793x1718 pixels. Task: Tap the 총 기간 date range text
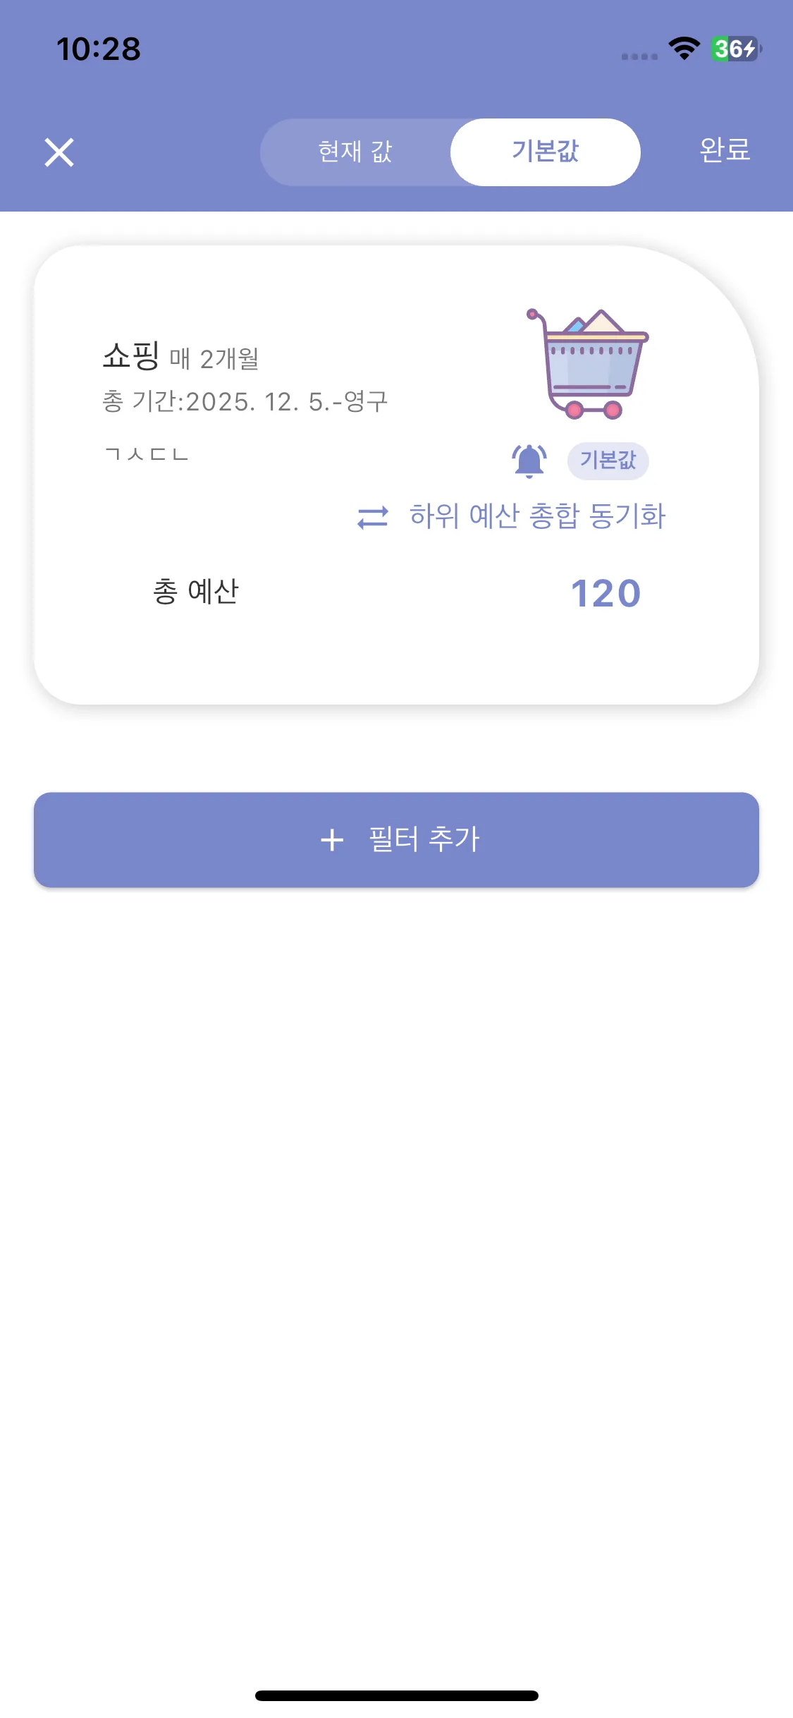point(245,402)
